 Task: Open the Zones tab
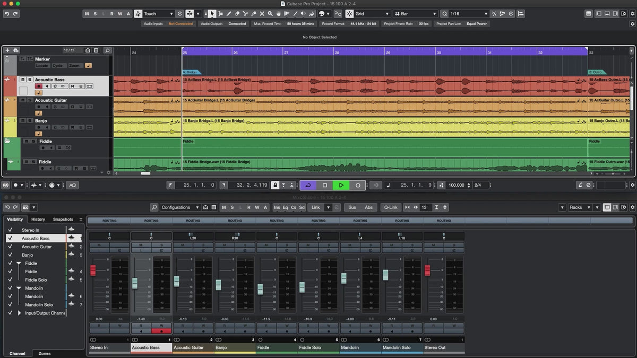(x=45, y=353)
